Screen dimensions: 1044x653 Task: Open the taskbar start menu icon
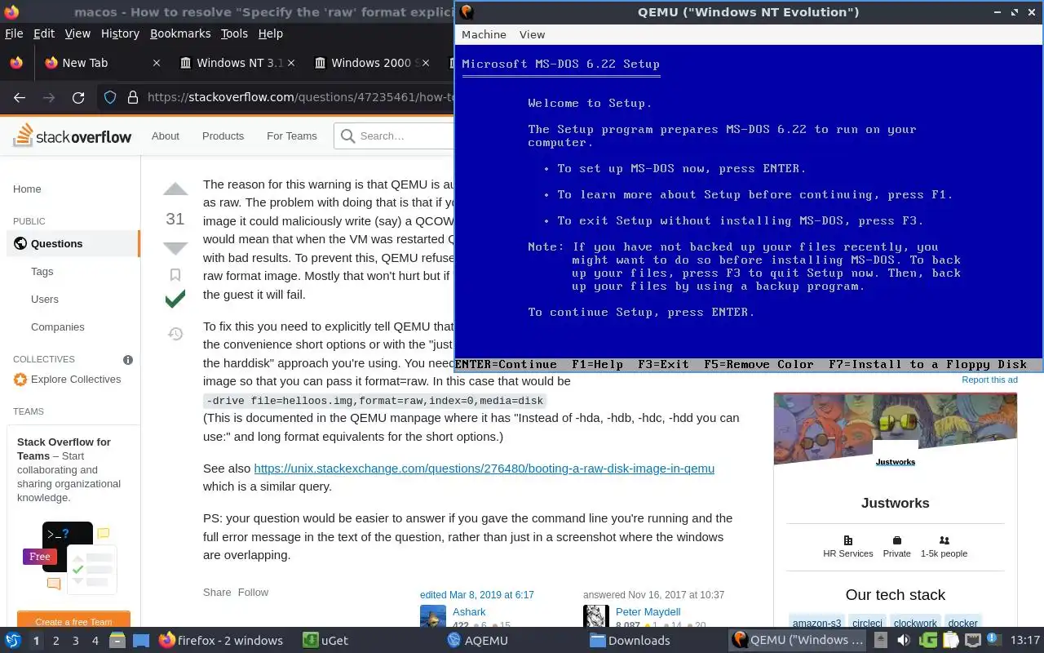point(13,640)
